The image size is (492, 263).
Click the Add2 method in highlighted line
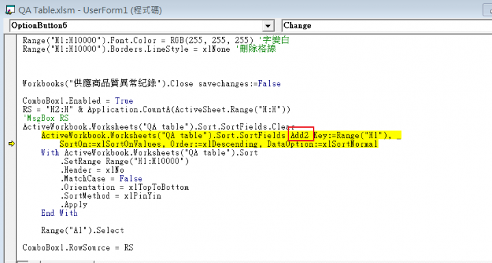300,135
